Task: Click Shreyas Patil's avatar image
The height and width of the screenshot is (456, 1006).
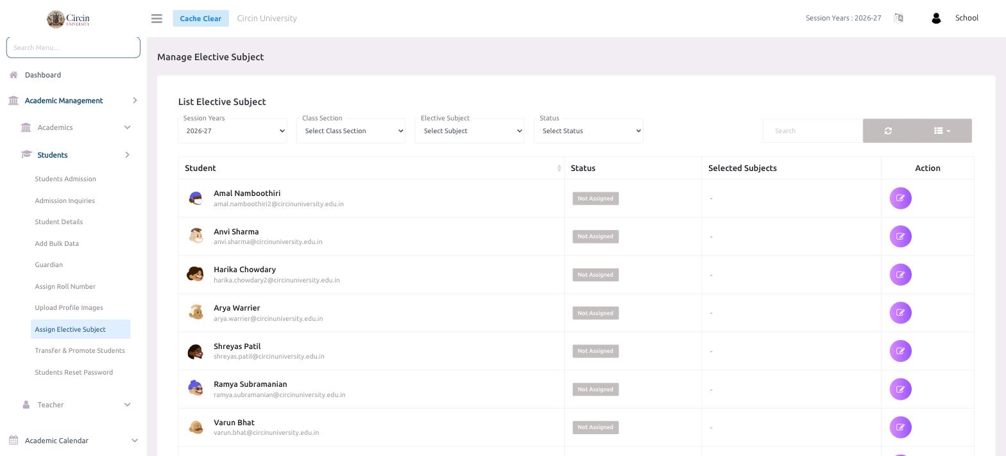Action: tap(196, 351)
